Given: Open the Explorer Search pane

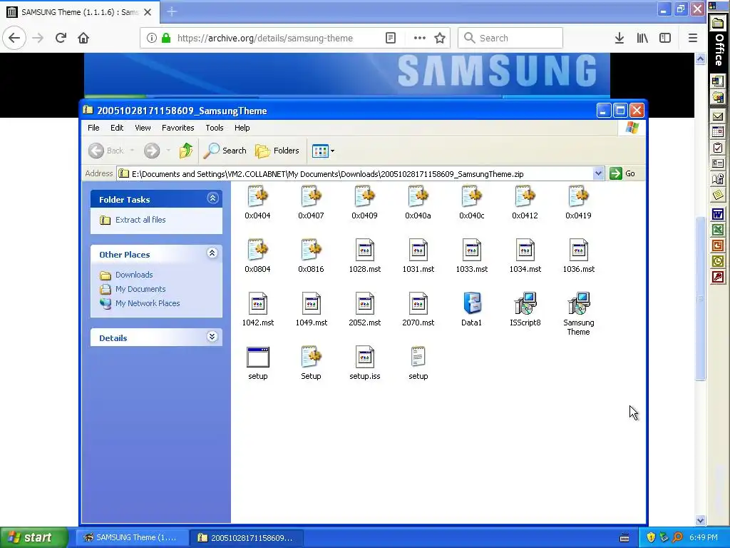Looking at the screenshot, I should point(226,151).
